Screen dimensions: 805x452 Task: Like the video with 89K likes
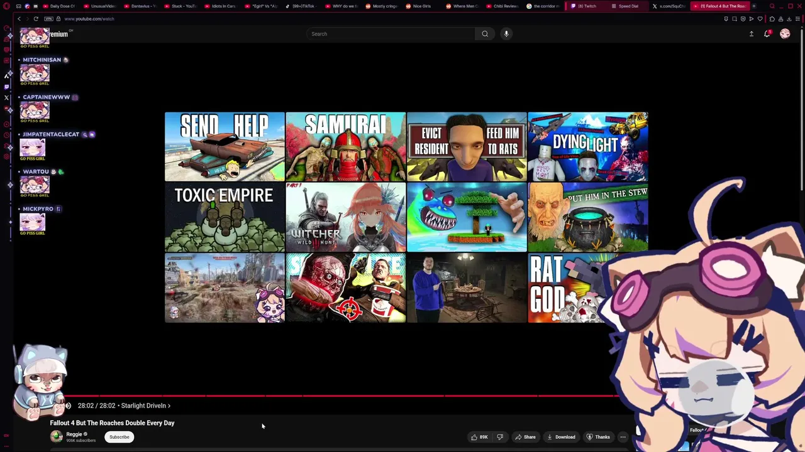(x=480, y=437)
